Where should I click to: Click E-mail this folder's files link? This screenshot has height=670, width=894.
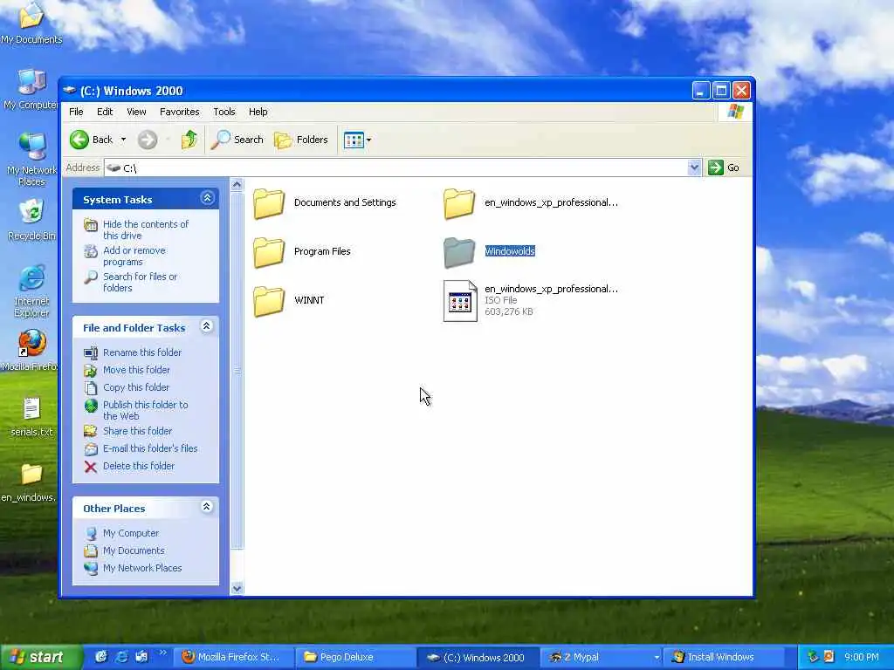[x=150, y=448]
